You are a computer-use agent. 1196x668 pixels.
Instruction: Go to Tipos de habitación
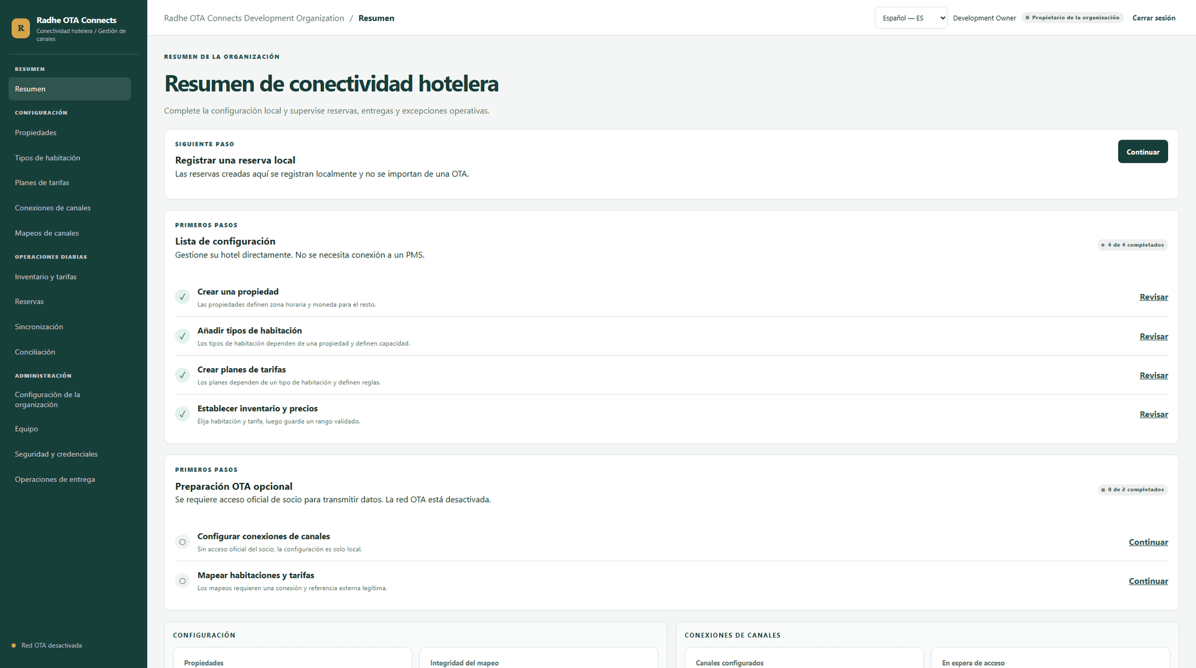click(70, 158)
